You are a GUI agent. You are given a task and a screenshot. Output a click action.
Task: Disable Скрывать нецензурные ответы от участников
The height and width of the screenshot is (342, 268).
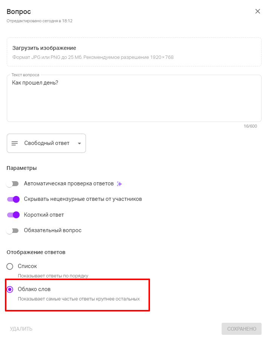click(13, 199)
